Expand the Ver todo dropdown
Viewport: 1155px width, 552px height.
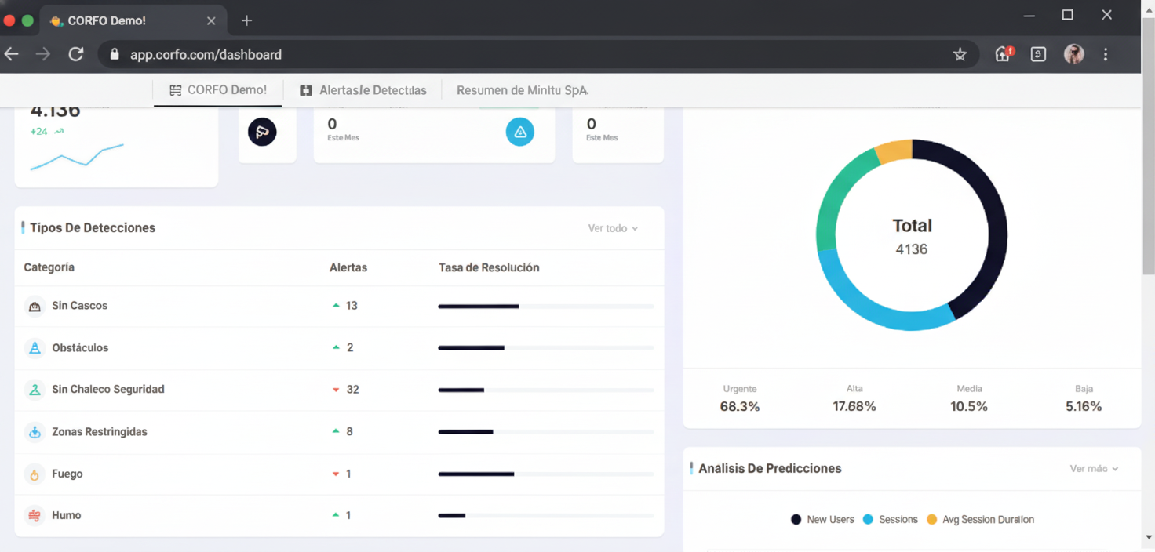(x=613, y=228)
